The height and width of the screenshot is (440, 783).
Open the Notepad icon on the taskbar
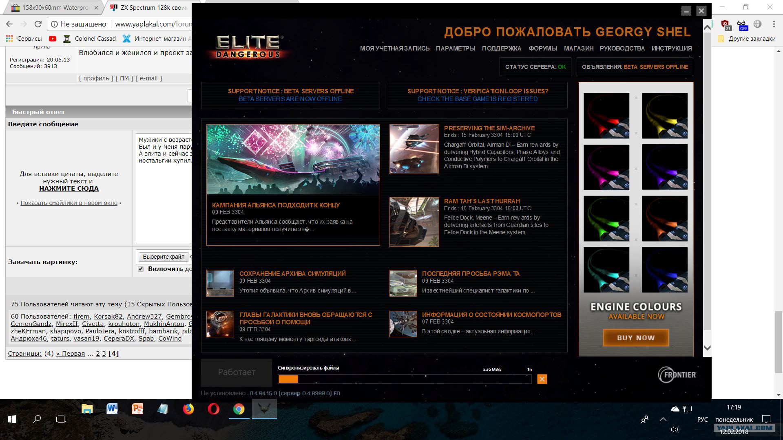pyautogui.click(x=163, y=409)
